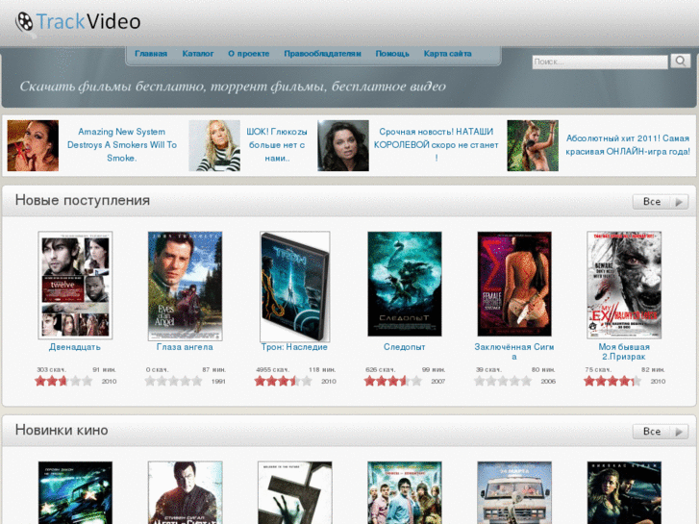Open the Трон: Наследие DVD cover
Screen dimensions: 699x524
pos(295,287)
